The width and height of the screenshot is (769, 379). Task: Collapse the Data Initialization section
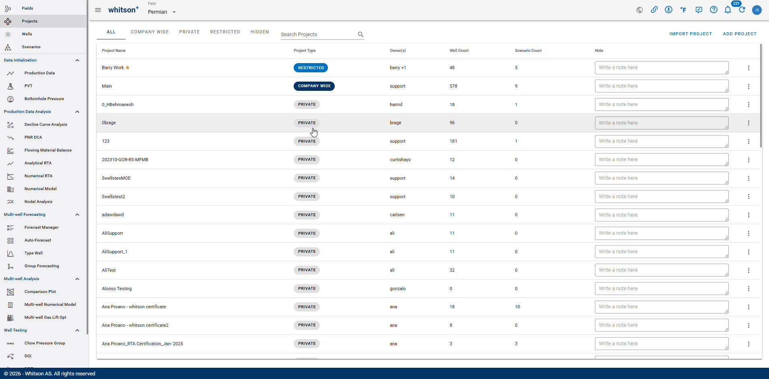coord(77,60)
